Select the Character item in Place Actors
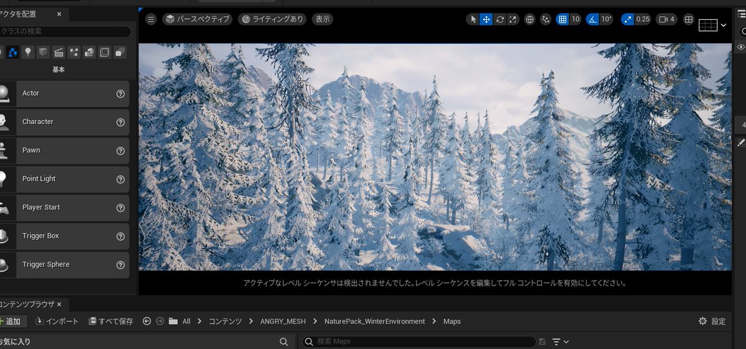Viewport: 746px width, 349px height. tap(65, 122)
